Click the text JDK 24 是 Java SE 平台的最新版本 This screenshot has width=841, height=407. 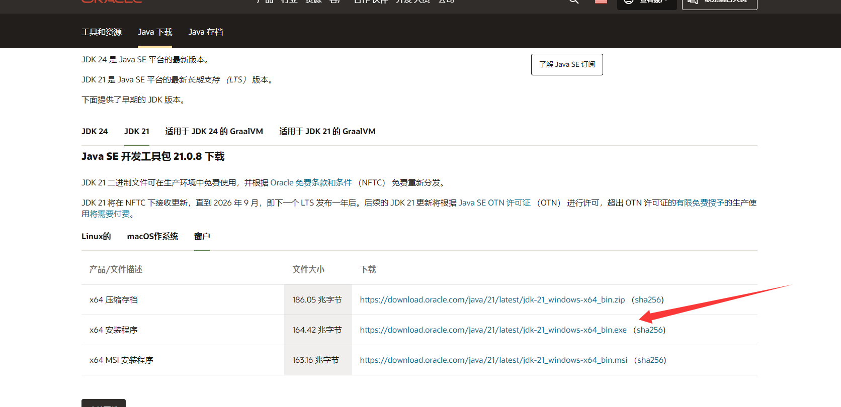pos(145,59)
